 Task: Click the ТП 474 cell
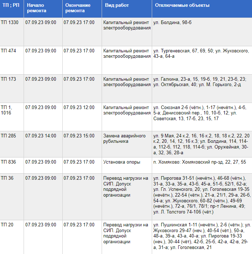[9, 51]
